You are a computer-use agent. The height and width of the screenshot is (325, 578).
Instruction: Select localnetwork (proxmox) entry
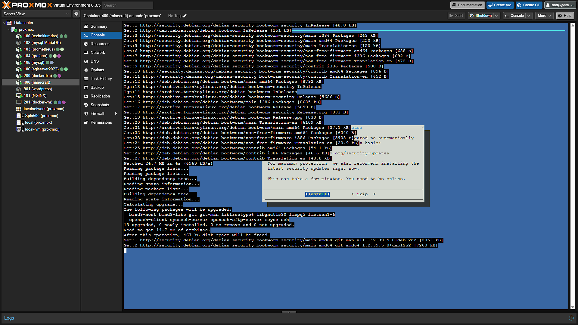click(x=44, y=109)
